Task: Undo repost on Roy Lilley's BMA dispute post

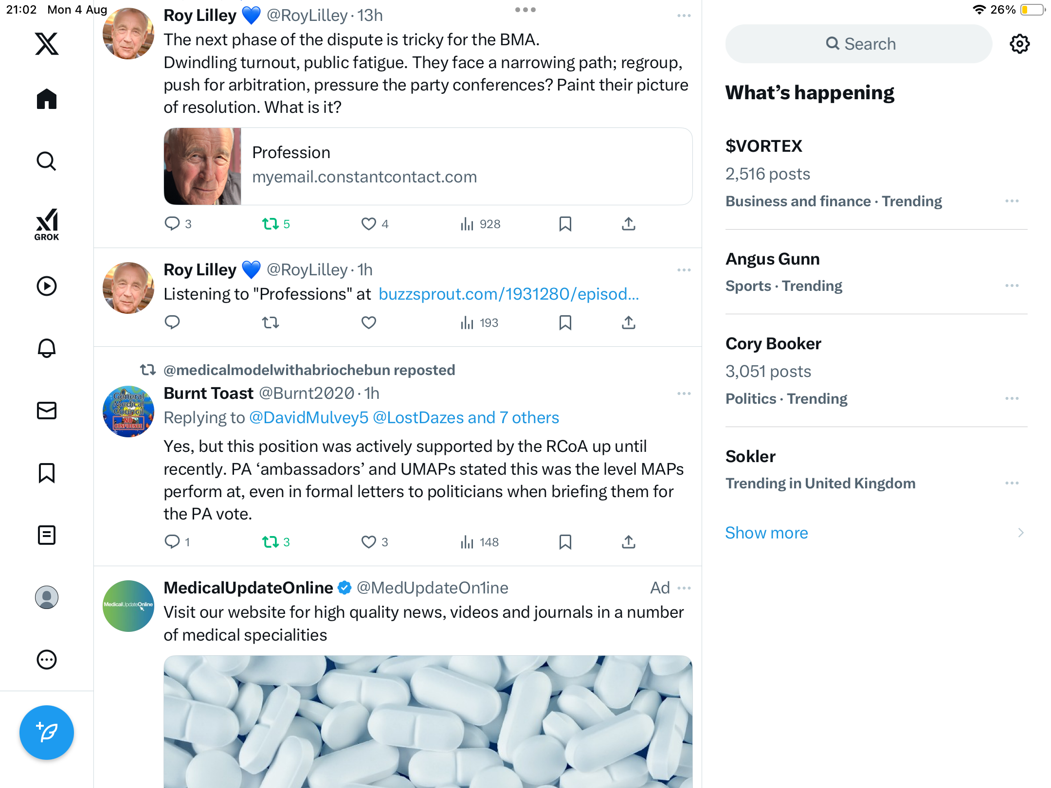Action: tap(271, 224)
